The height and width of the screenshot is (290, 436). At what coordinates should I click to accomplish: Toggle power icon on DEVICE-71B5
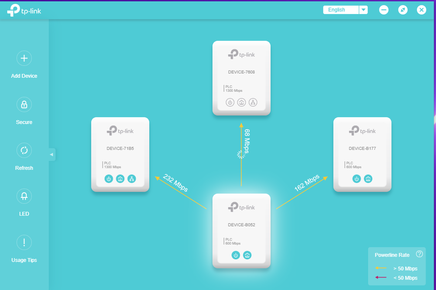click(x=109, y=179)
